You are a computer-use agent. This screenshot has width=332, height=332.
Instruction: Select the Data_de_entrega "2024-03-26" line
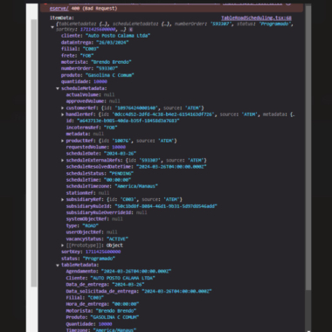[x=105, y=285]
